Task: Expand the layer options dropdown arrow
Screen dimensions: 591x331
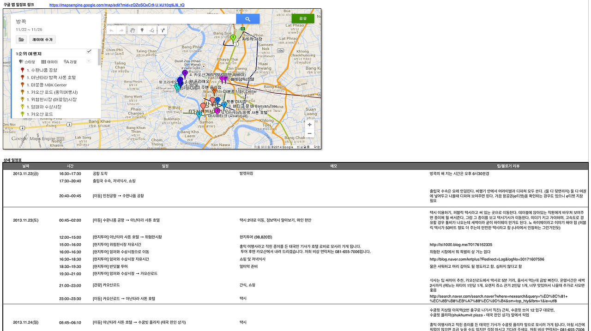Action: tap(89, 61)
